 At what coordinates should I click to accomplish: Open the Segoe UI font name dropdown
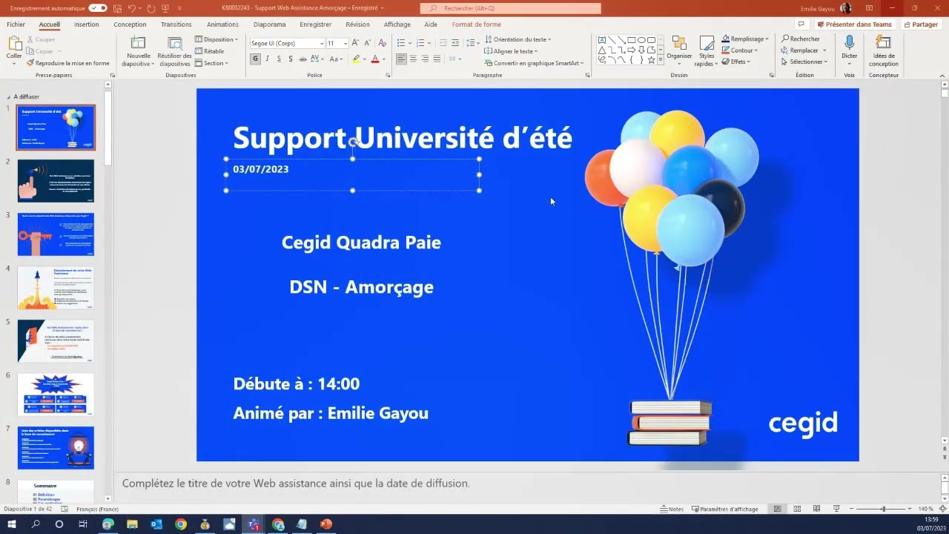pos(322,43)
